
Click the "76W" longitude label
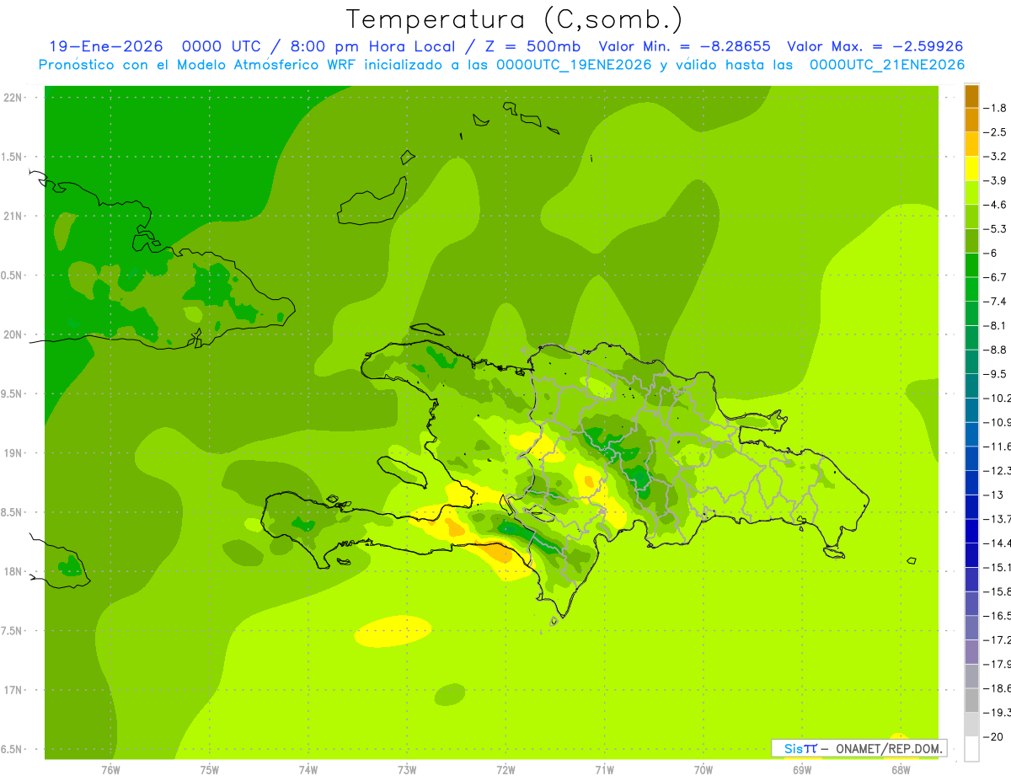point(110,770)
